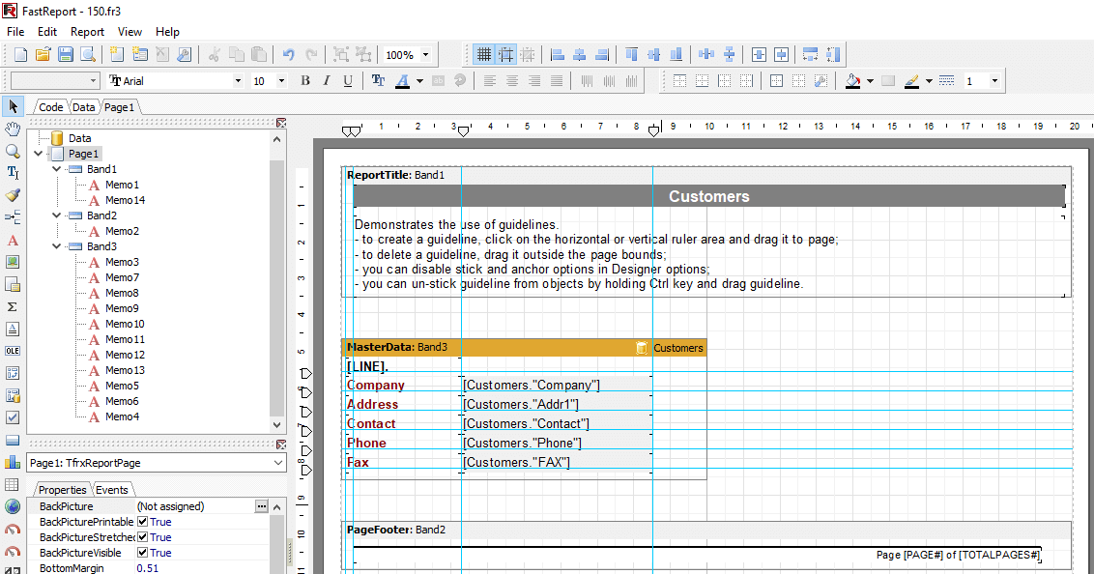
Task: Select Memo10 in the report tree
Action: [x=125, y=324]
